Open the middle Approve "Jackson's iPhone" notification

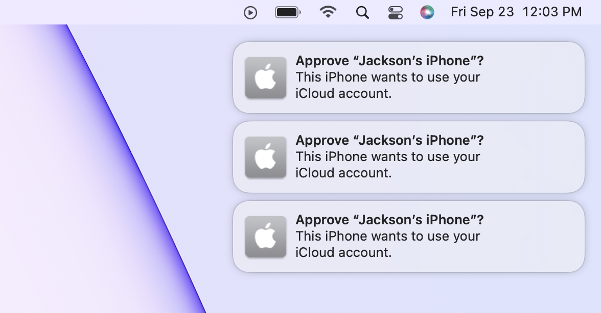pos(409,156)
